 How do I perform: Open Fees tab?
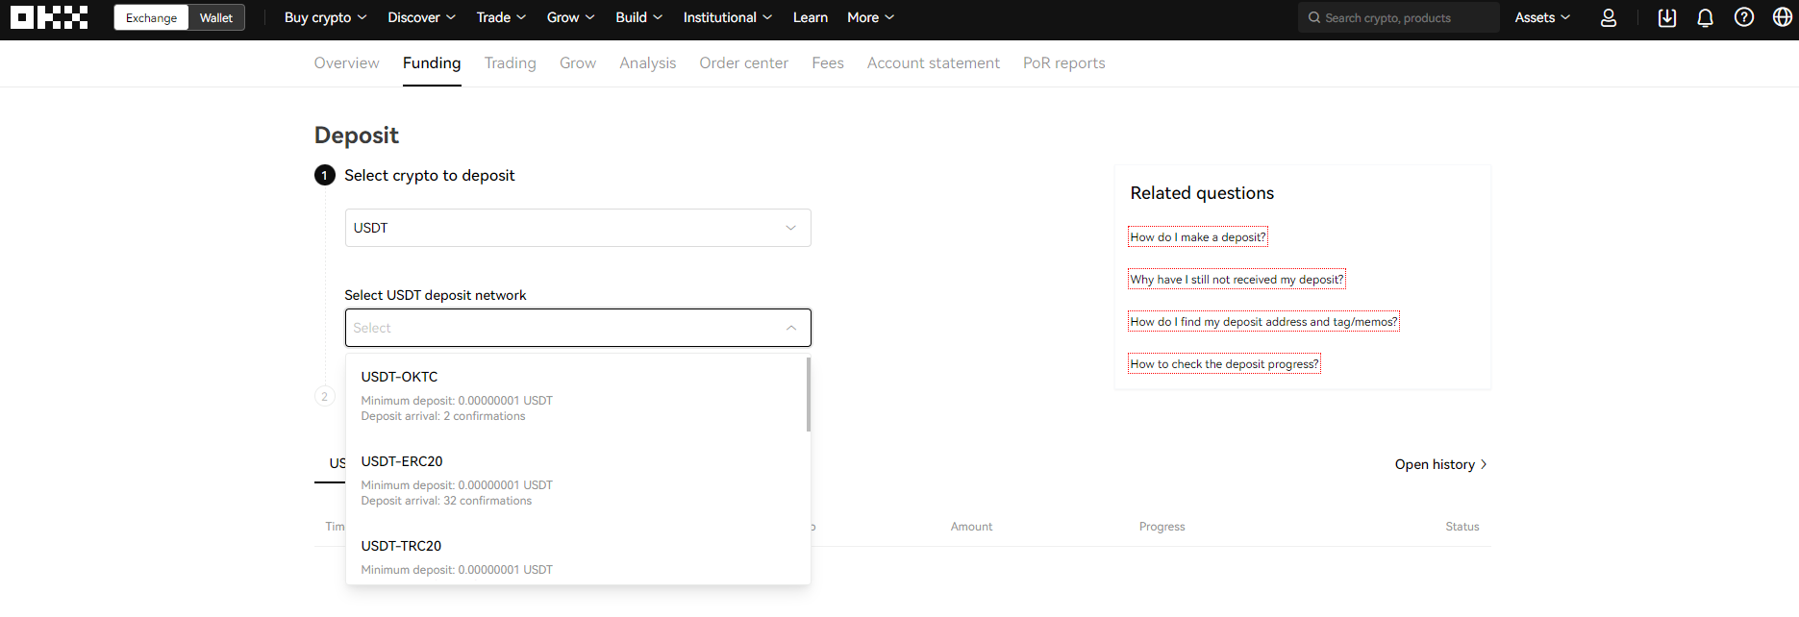click(x=828, y=63)
